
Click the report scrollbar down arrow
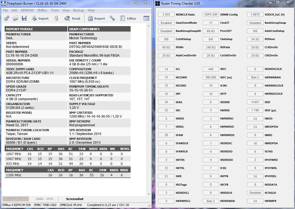click(x=149, y=194)
